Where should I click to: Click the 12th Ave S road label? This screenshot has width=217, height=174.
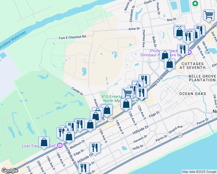tap(142, 112)
